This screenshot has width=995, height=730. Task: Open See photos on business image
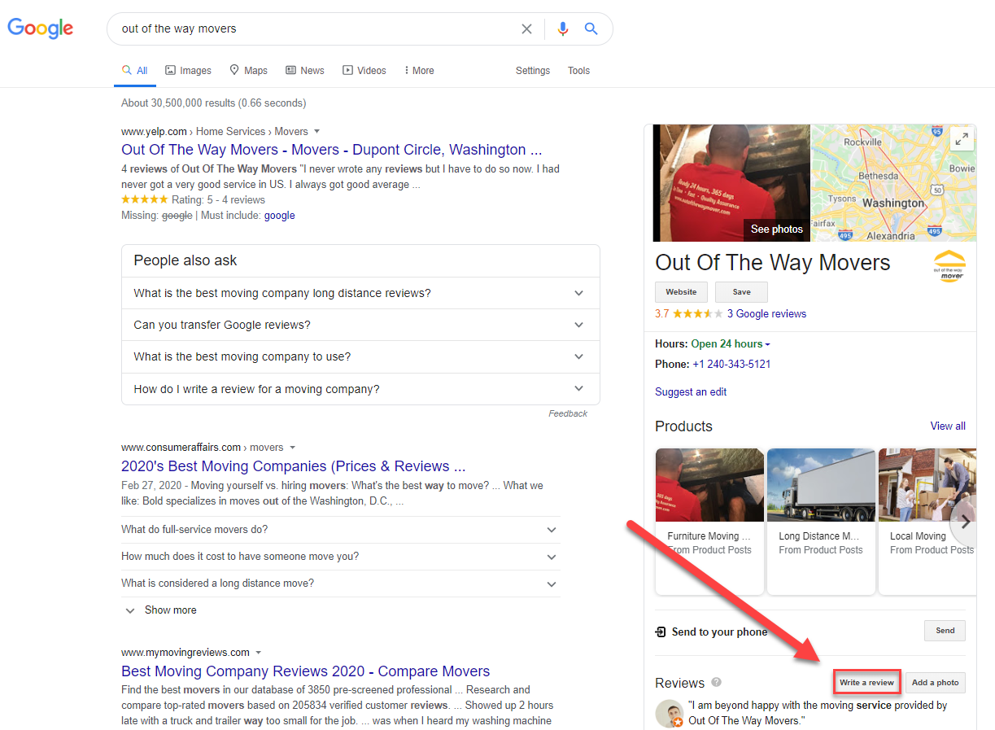coord(776,229)
